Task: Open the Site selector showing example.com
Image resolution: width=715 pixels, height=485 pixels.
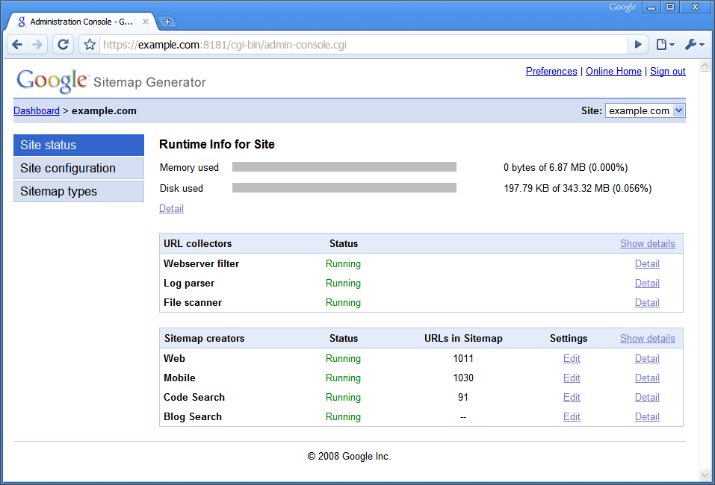Action: point(645,110)
